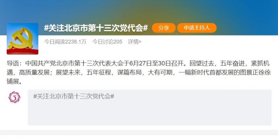Click the 申请主持人 button
This screenshot has width=278, height=139.
click(x=197, y=28)
